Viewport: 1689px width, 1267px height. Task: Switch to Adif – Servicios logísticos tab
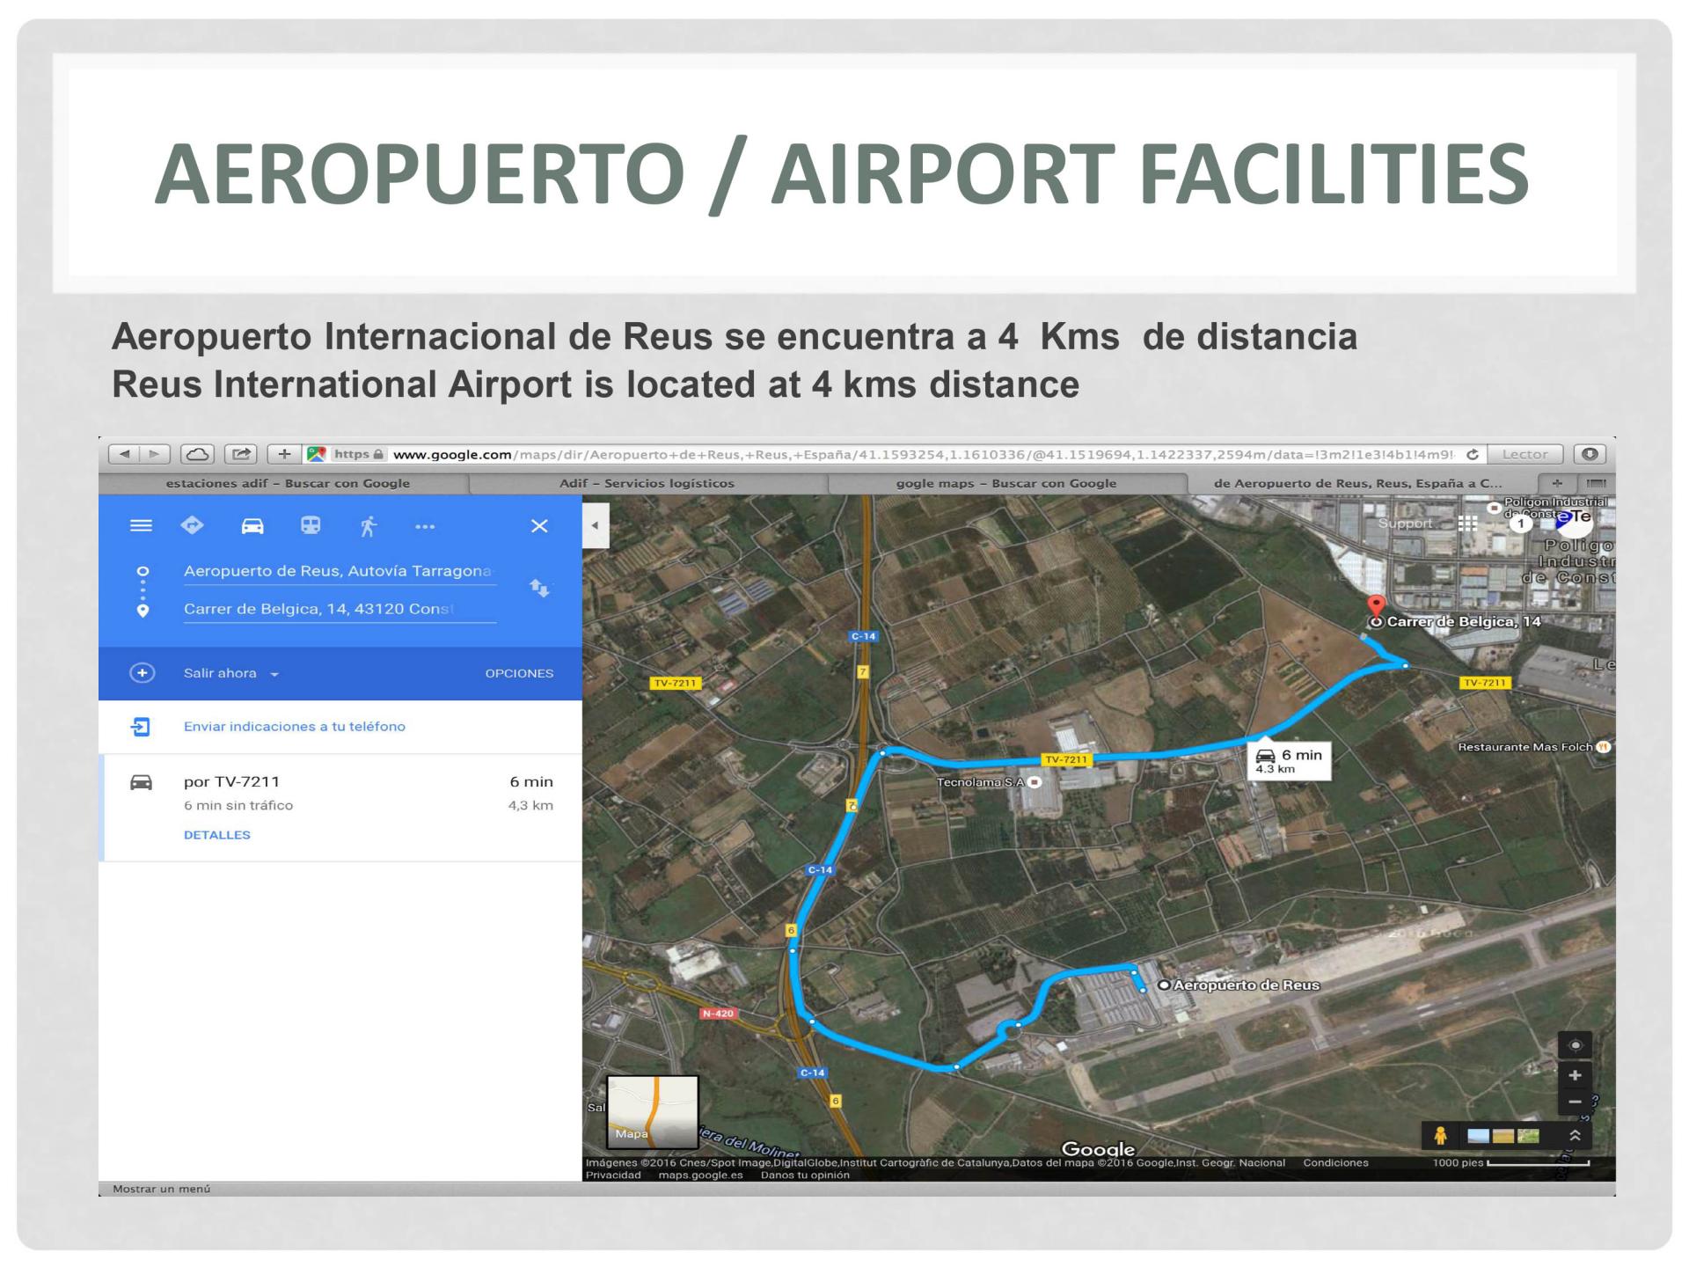647,483
